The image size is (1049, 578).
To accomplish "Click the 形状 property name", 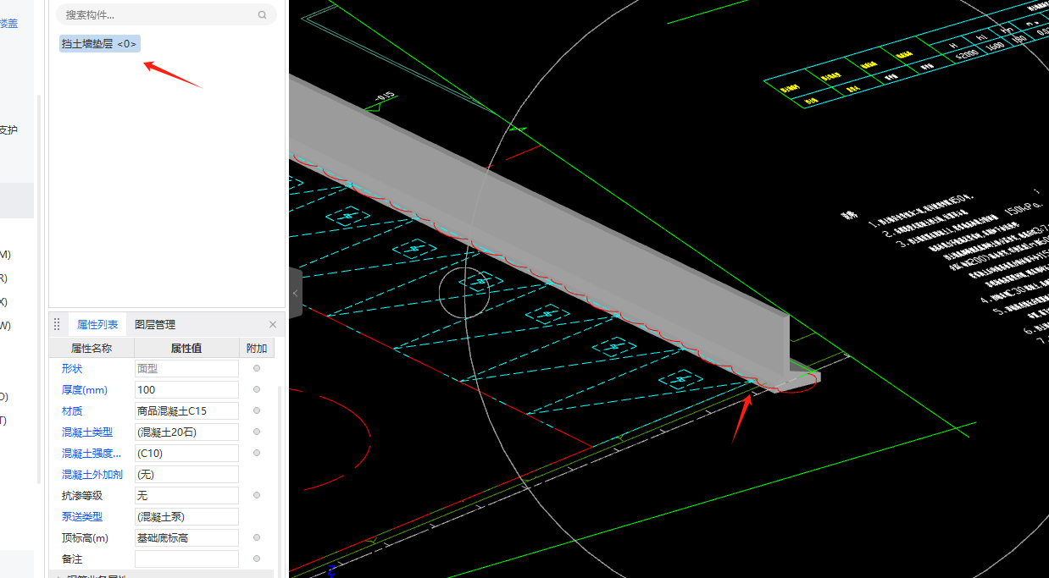I will [72, 369].
